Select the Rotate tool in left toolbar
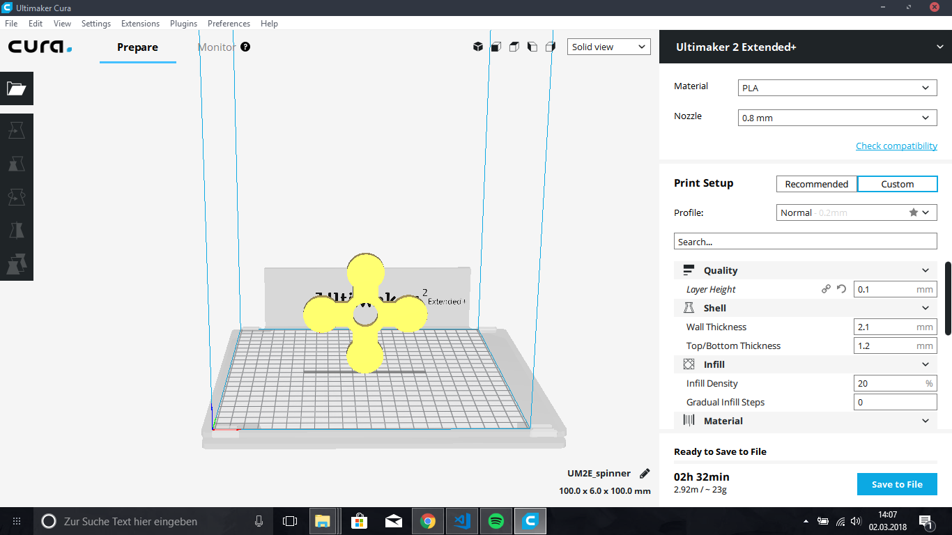952x535 pixels. (x=17, y=197)
